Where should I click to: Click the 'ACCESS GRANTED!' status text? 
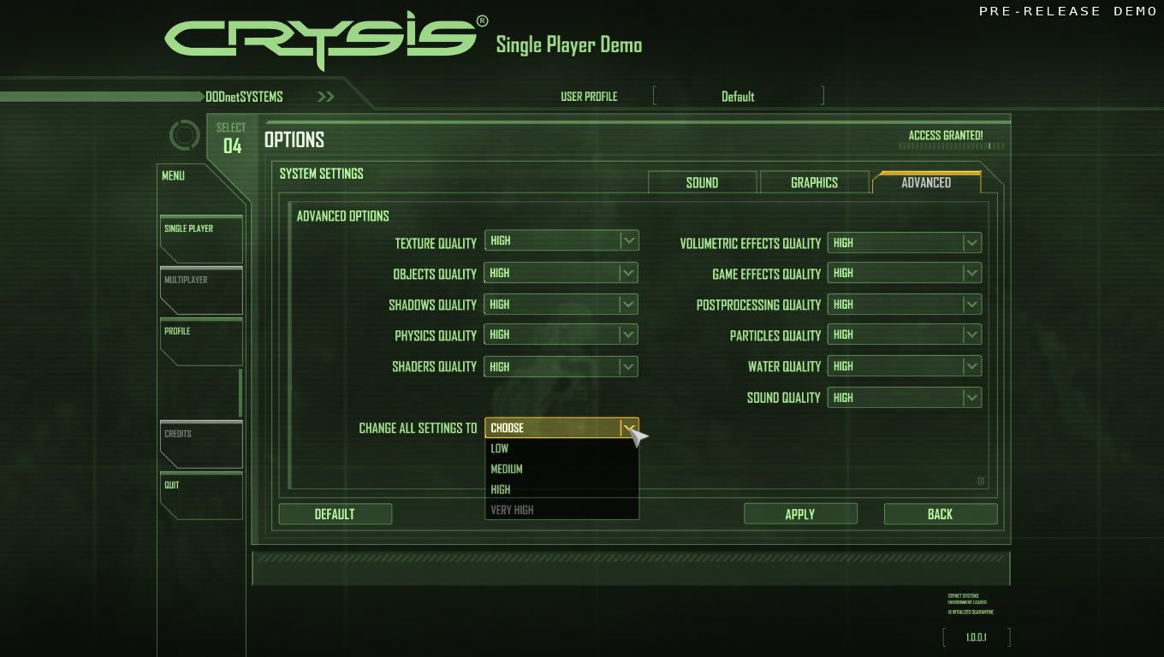pos(946,135)
